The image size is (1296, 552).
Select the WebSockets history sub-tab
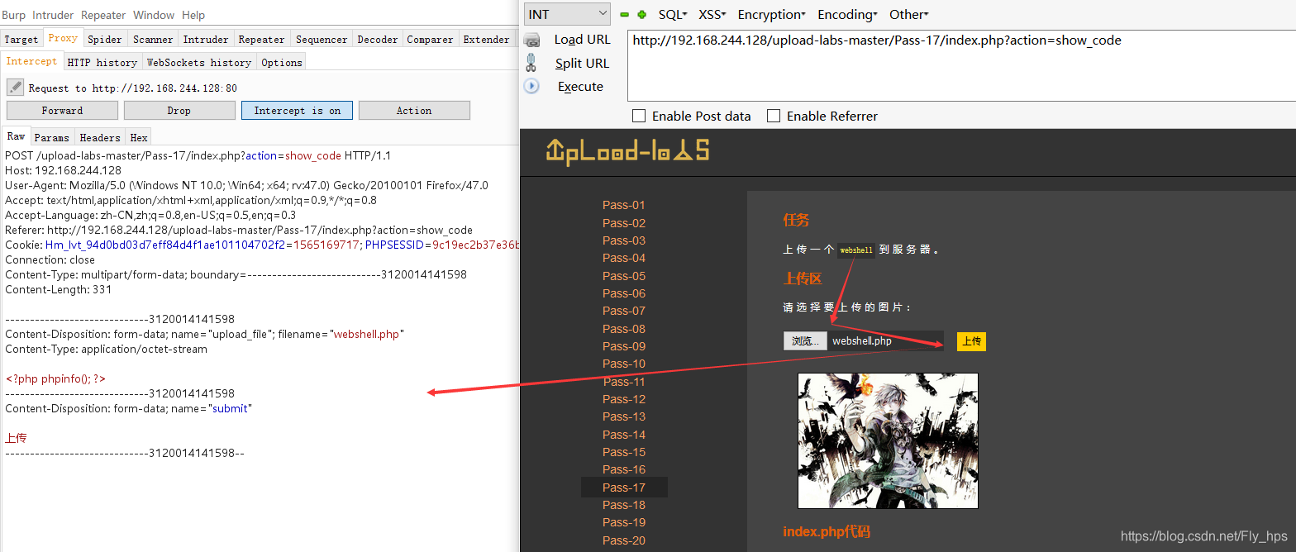tap(199, 62)
